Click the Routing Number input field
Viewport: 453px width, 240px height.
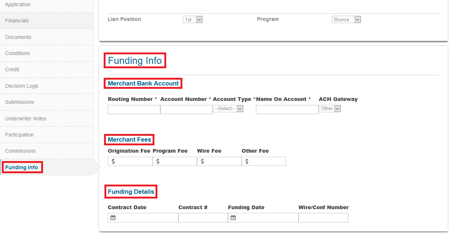pyautogui.click(x=134, y=109)
